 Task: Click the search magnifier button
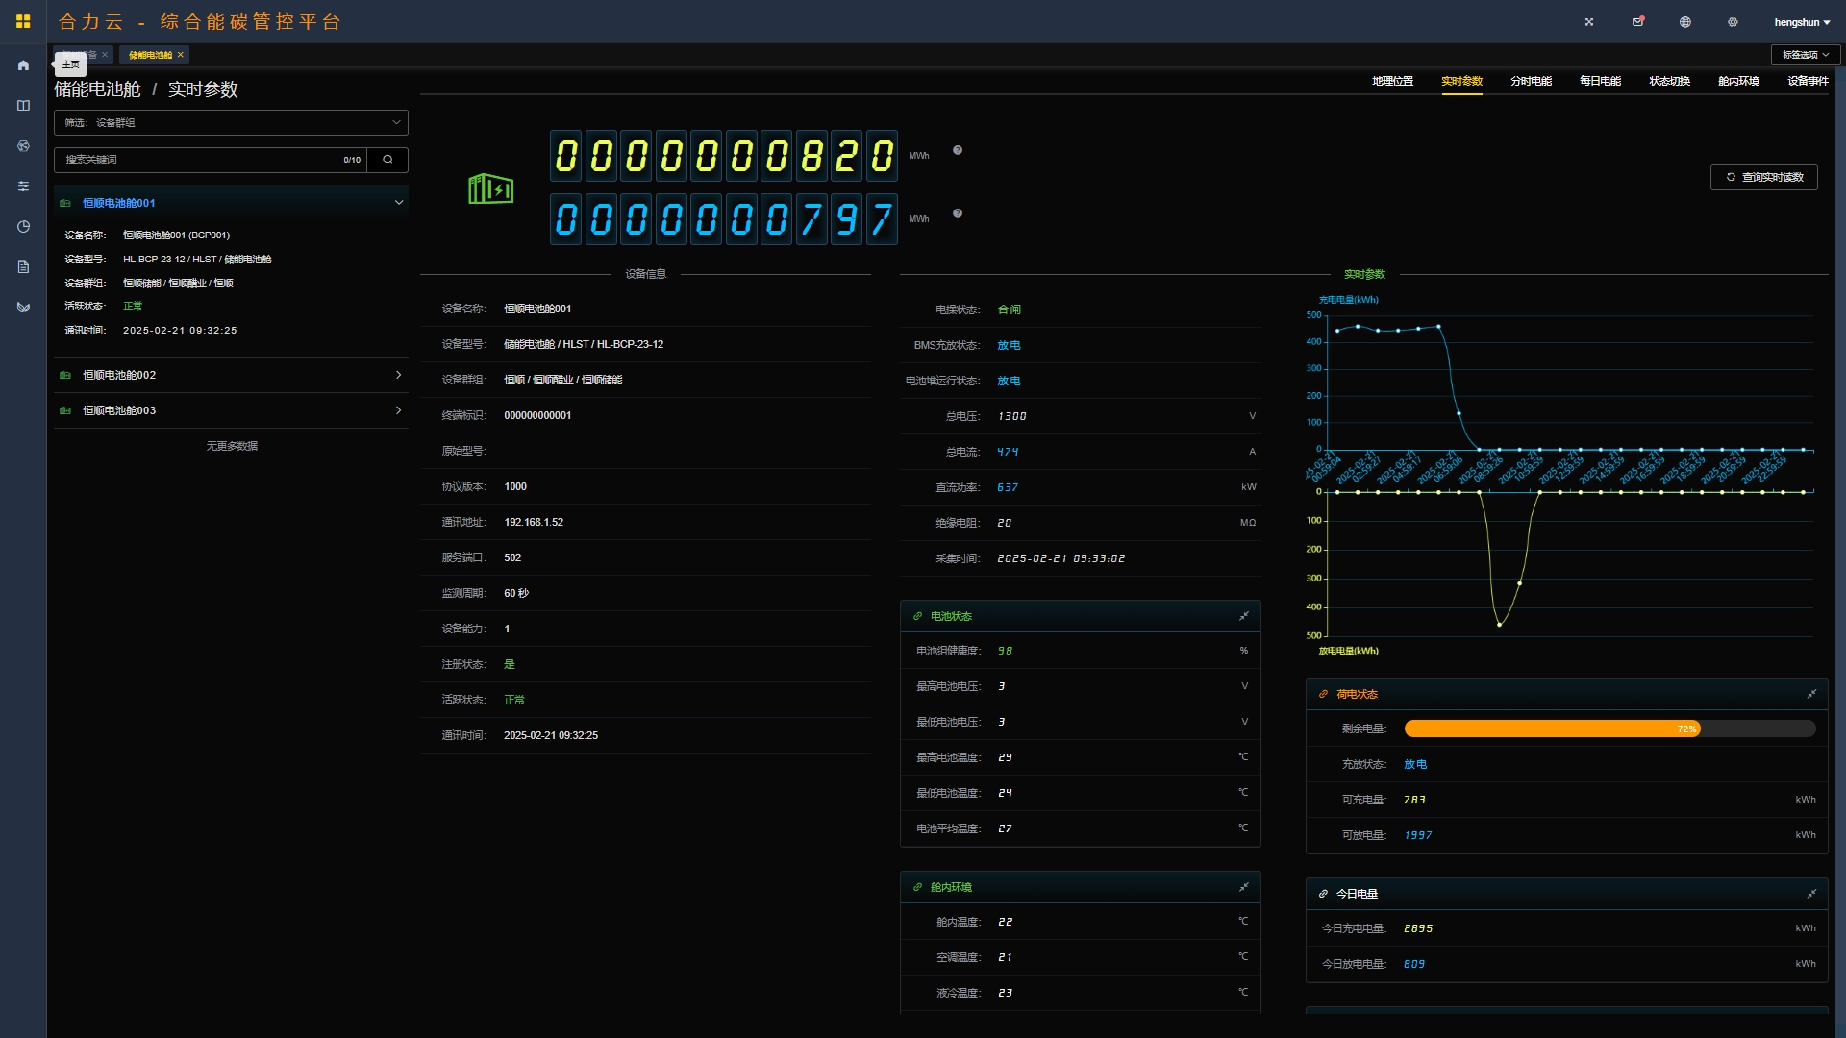[387, 160]
